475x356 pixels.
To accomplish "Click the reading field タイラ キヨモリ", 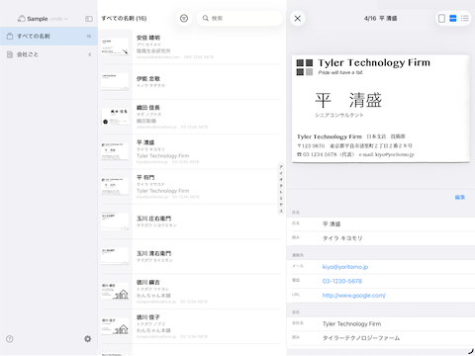I will point(381,238).
